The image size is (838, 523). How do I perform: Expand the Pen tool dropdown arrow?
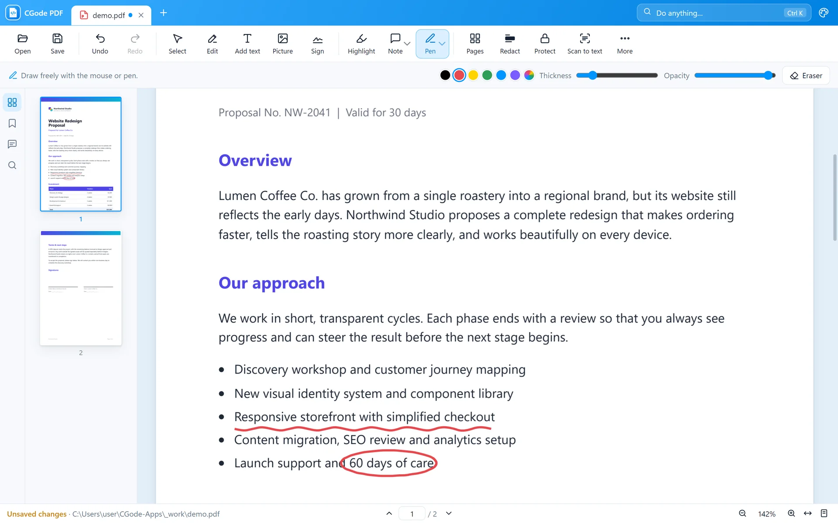point(442,44)
